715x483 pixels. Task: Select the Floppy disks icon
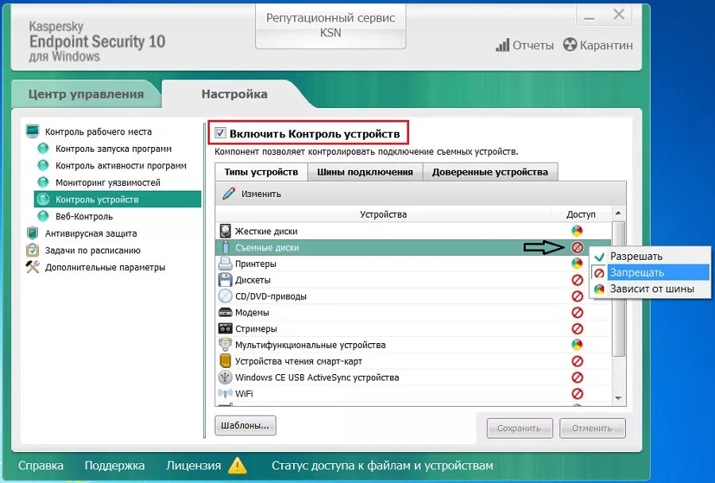coord(225,280)
